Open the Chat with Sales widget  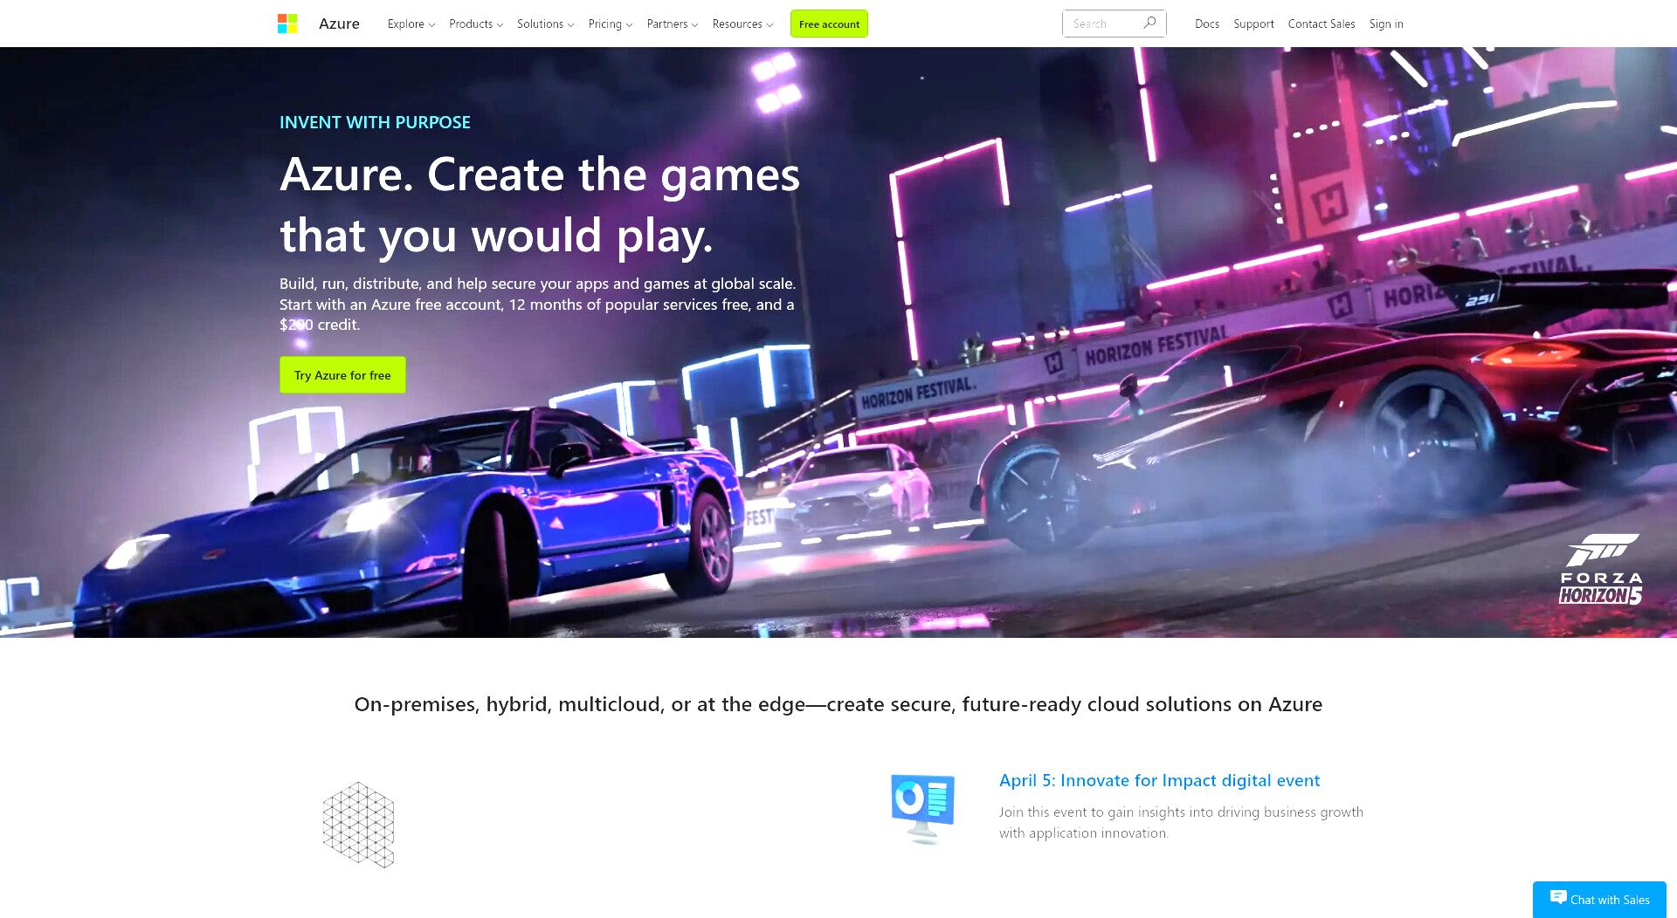[1599, 899]
